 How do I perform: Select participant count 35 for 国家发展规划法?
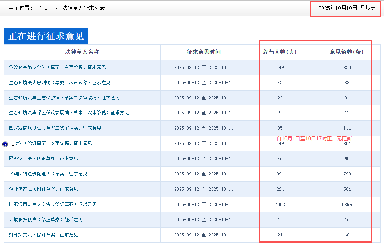280,128
